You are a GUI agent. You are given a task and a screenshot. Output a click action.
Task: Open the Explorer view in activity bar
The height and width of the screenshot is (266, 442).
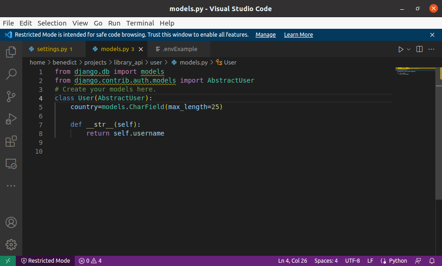[x=11, y=52]
